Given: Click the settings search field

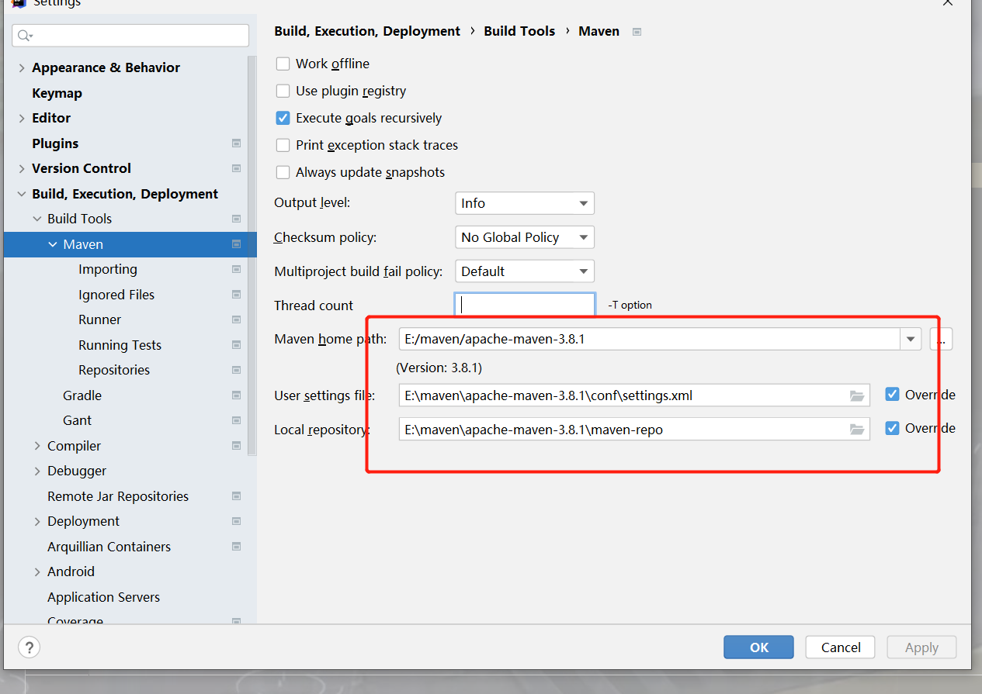Looking at the screenshot, I should click(x=130, y=36).
